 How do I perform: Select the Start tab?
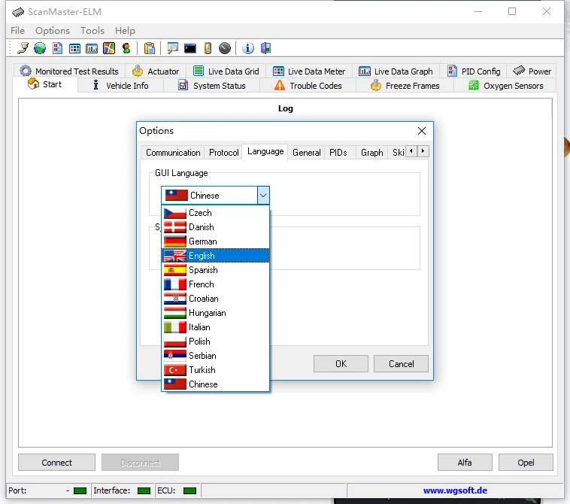45,84
